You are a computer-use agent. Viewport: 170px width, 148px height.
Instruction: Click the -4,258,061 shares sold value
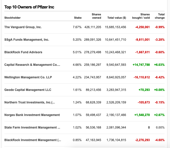pyautogui.click(x=142, y=27)
